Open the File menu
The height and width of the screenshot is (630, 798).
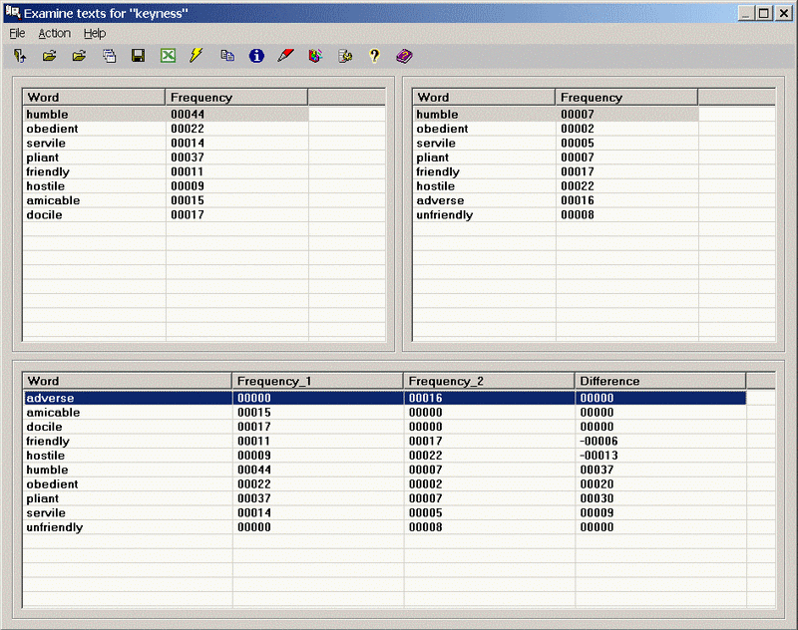(x=17, y=33)
